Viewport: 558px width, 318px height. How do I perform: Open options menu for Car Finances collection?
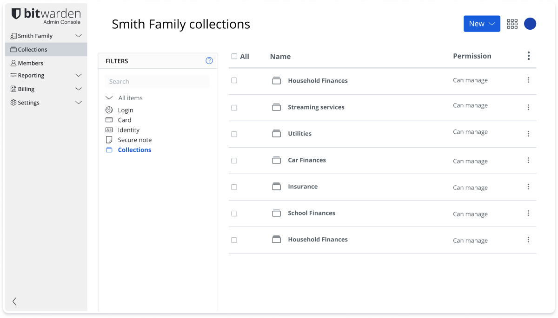tap(528, 160)
